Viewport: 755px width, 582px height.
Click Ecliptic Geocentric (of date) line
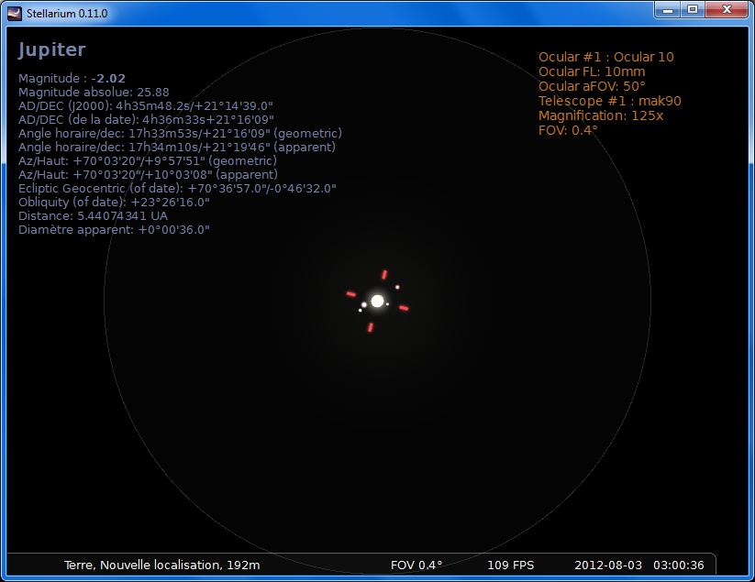(177, 188)
